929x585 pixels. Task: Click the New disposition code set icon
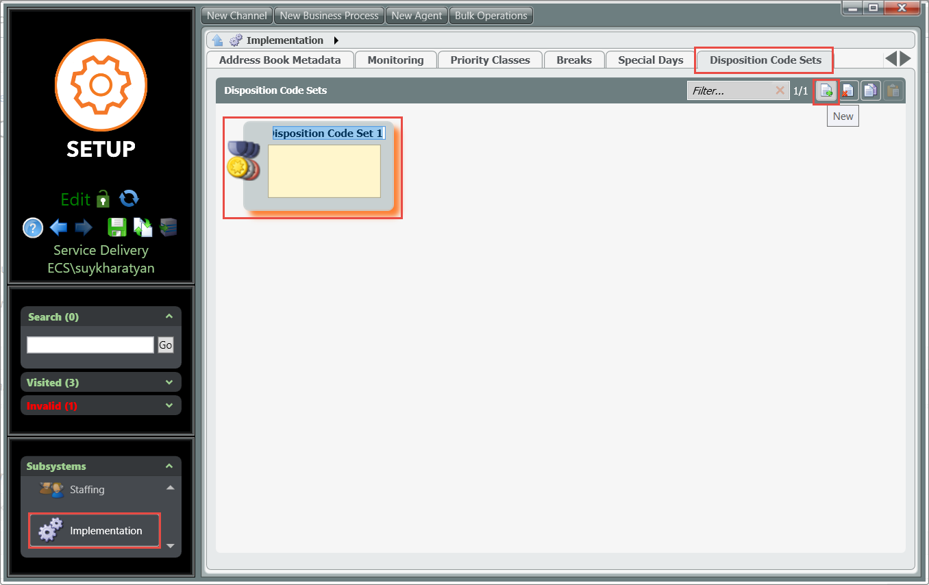coord(826,90)
